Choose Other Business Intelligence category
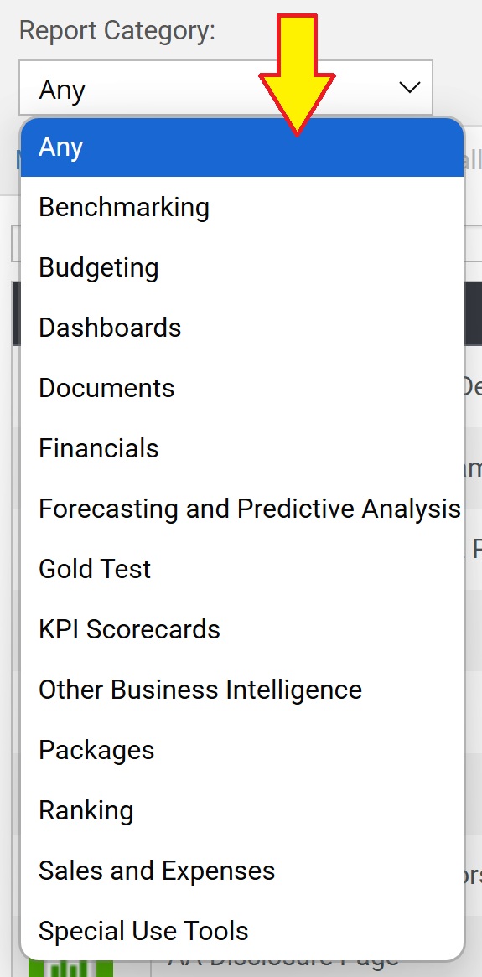The width and height of the screenshot is (482, 977). pos(242,690)
